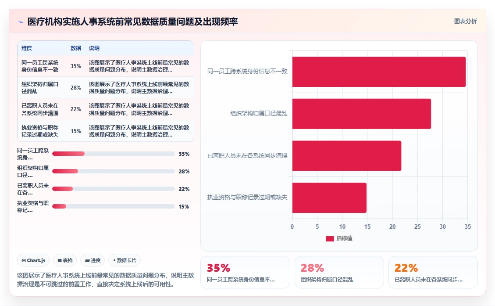
Task: Click the 指标值 legend label
Action: click(345, 238)
